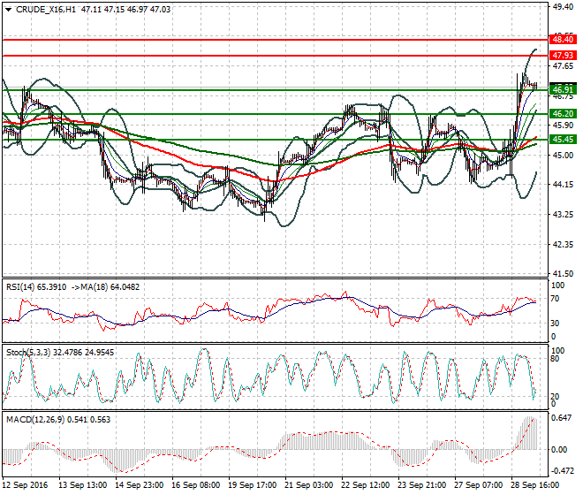Click the MACD -0.472 scale value
The height and width of the screenshot is (495, 583).
point(562,471)
